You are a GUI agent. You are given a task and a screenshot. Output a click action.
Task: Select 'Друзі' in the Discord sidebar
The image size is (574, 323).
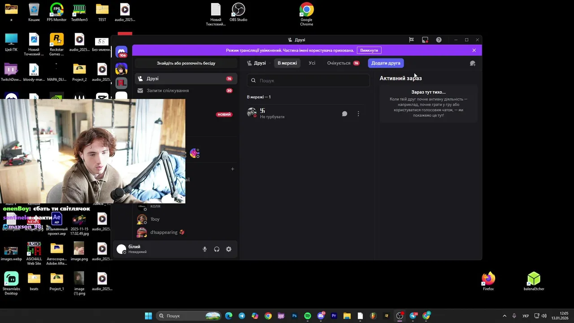pyautogui.click(x=186, y=79)
